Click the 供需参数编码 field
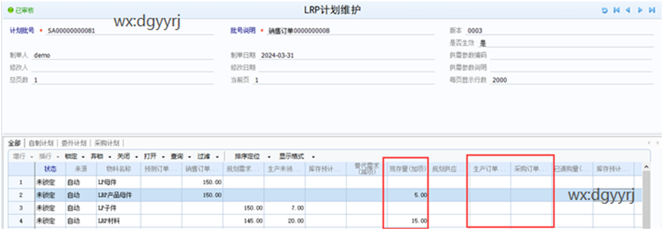 pyautogui.click(x=572, y=55)
